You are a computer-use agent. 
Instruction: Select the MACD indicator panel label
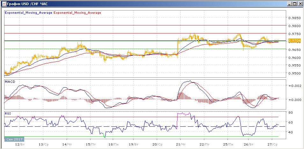click(9, 82)
